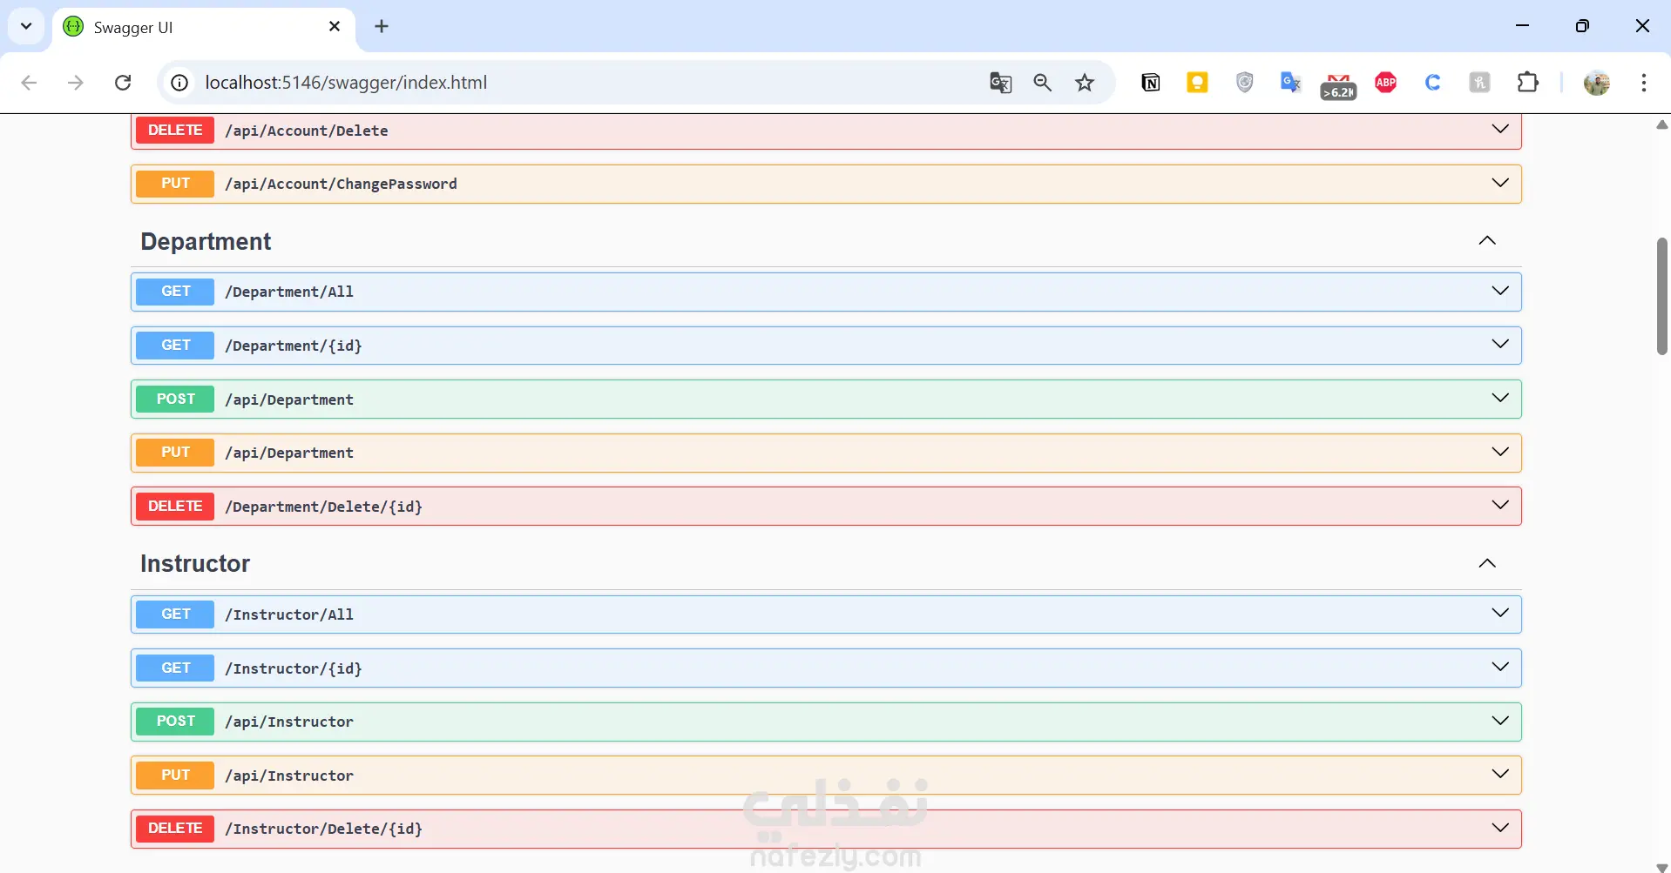The height and width of the screenshot is (873, 1671).
Task: View site information icon in address bar
Action: [179, 83]
